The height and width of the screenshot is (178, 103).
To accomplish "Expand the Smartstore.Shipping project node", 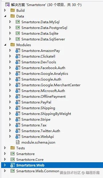I will pyautogui.click(x=10, y=108).
